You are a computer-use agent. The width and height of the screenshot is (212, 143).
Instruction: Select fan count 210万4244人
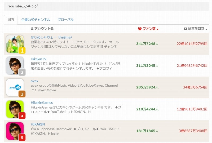click(147, 109)
